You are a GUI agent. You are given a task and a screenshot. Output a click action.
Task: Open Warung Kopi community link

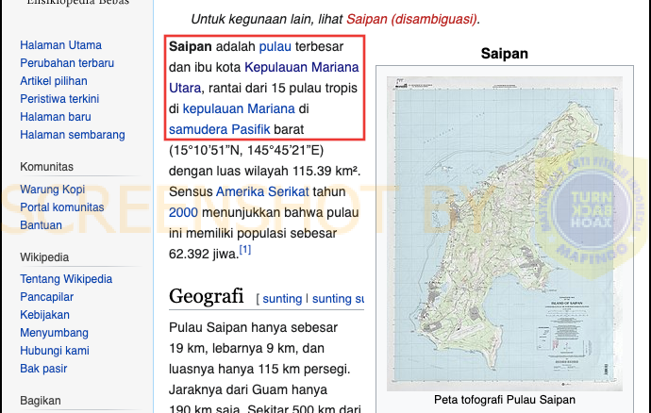(x=52, y=189)
